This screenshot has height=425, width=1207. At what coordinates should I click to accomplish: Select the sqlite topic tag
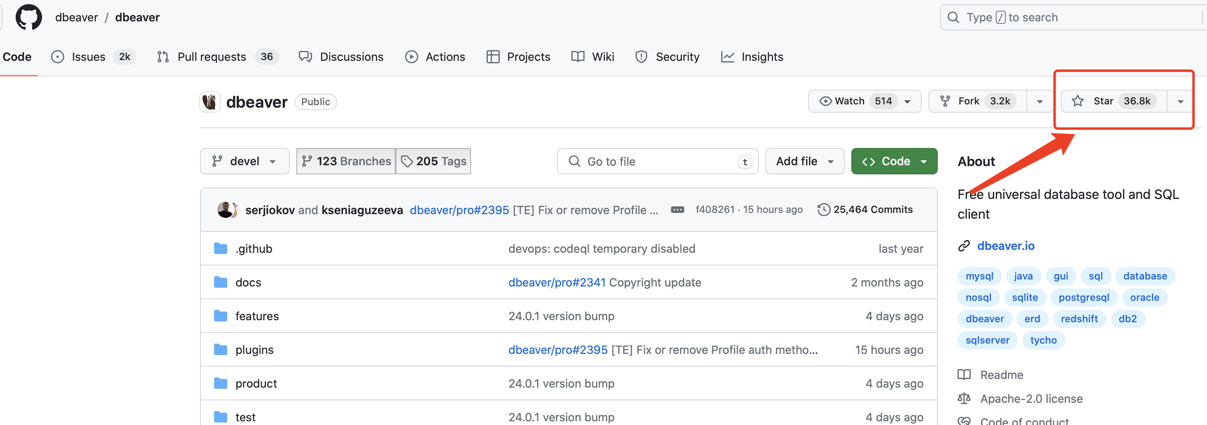coord(1025,297)
